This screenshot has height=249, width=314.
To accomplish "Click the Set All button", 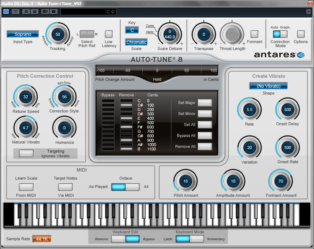I will tap(205, 125).
